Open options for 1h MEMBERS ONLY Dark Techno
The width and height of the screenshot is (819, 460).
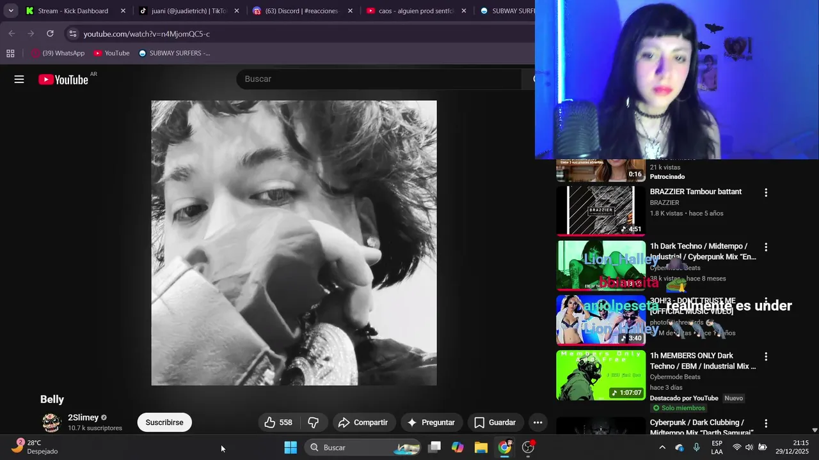[x=766, y=356]
